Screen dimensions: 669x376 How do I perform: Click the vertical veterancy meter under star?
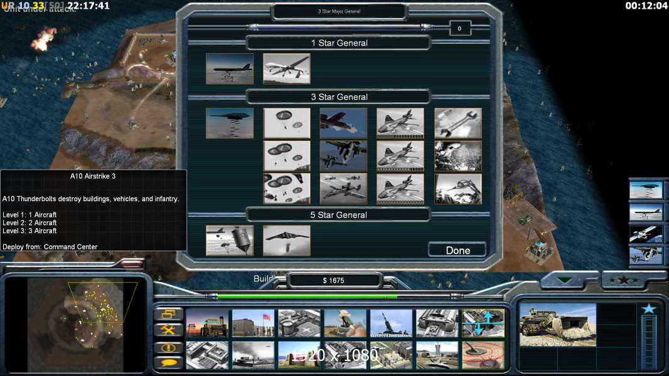click(x=649, y=342)
